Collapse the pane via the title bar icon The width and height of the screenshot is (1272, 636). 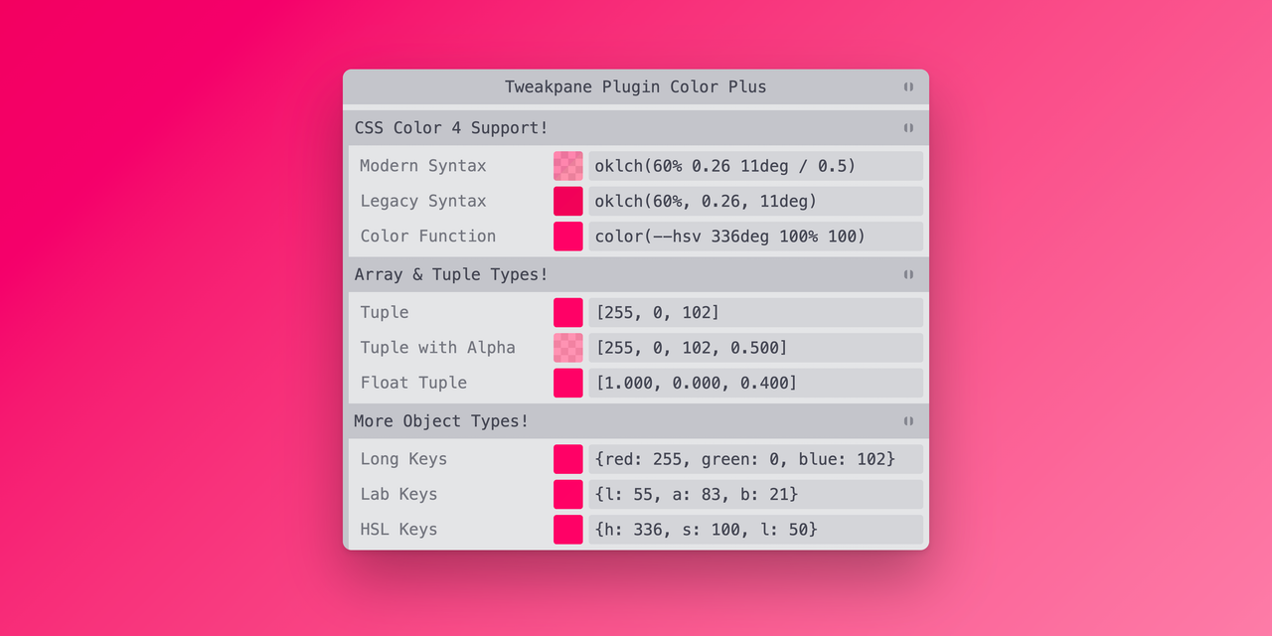tap(907, 86)
